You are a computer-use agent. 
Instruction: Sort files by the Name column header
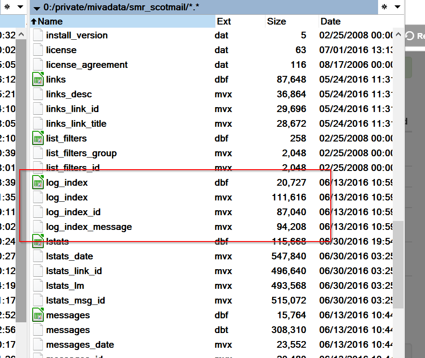(x=50, y=21)
